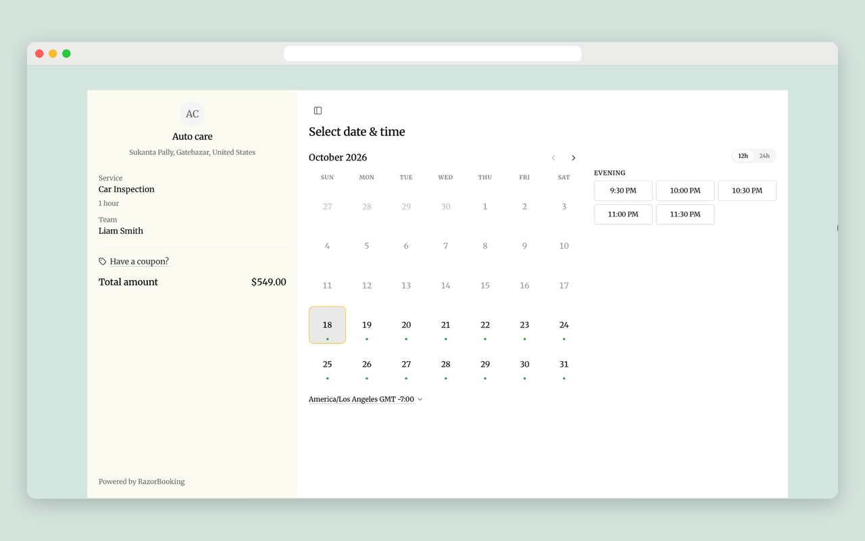Select October 21 on the calendar
This screenshot has width=865, height=541.
445,325
